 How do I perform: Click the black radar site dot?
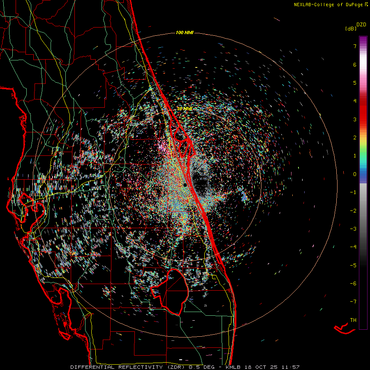tap(185, 185)
